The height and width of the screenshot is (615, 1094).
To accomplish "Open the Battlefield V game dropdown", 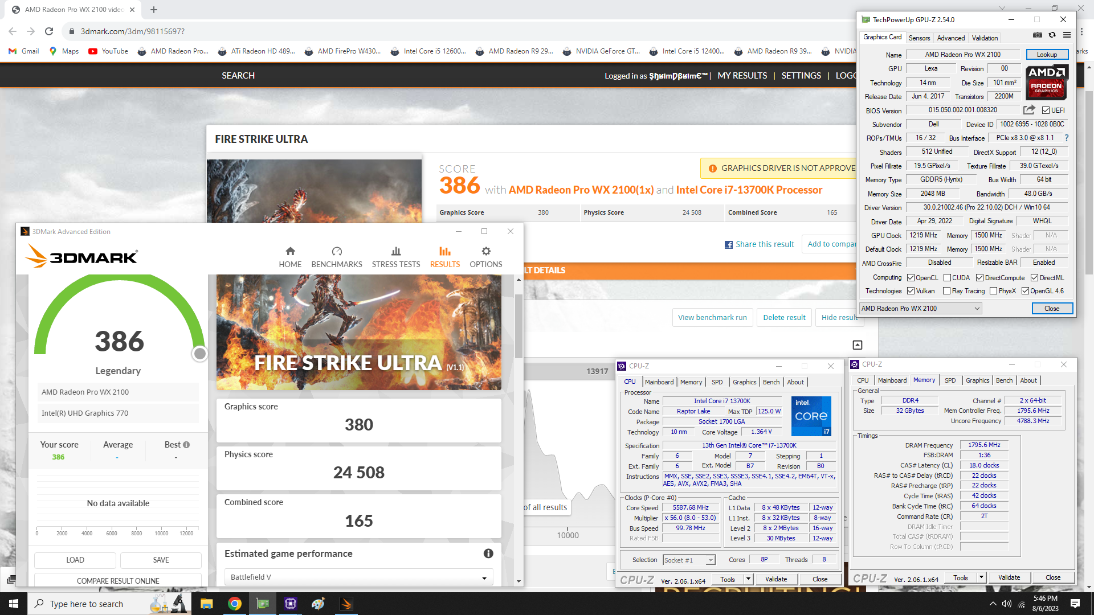I will pyautogui.click(x=358, y=577).
